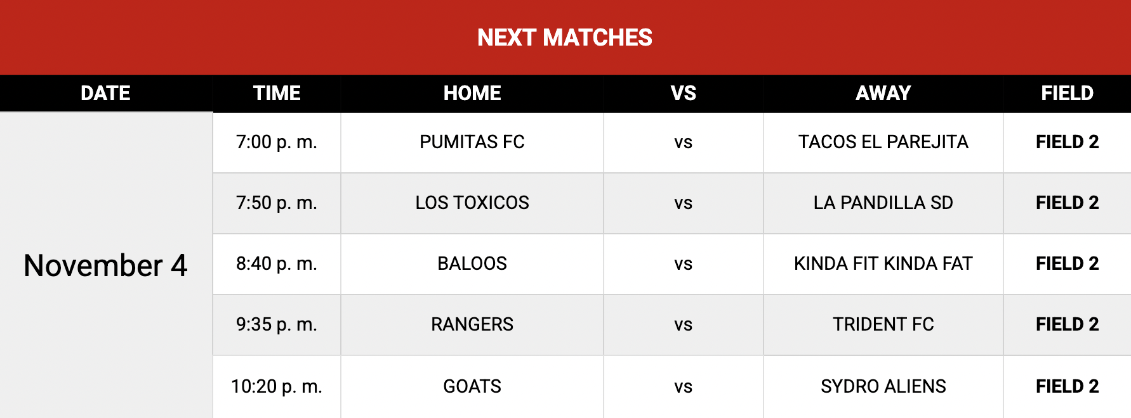Click the PUMITAS FC team name
1131x418 pixels.
coord(472,142)
